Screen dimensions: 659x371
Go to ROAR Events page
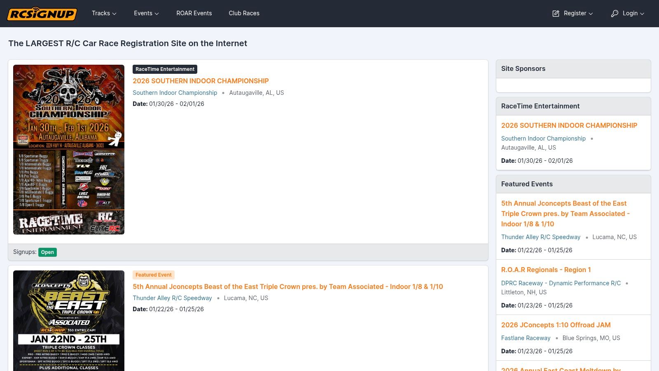pyautogui.click(x=194, y=13)
